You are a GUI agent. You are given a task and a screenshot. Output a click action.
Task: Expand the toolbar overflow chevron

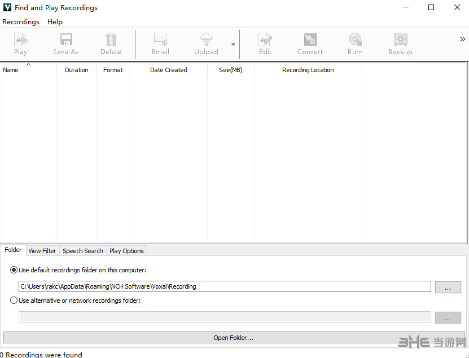[462, 39]
